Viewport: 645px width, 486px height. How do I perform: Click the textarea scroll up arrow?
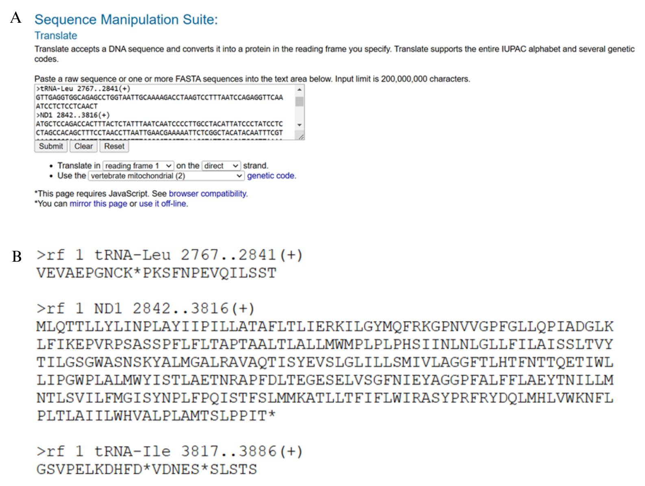click(300, 89)
